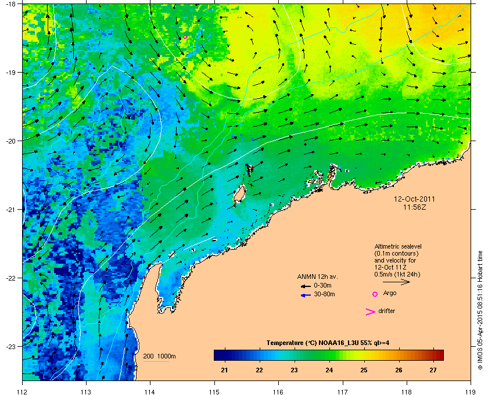Click the '119' longitude axis label
This screenshot has width=488, height=395.
click(471, 392)
